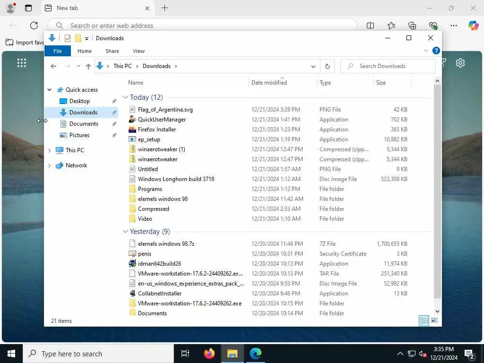
Task: Select the VMware-workstation TAR file
Action: click(190, 274)
